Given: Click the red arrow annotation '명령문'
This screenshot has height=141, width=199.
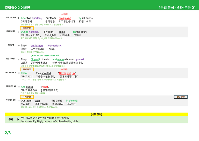Looking at the screenshot, I should coord(64,69).
